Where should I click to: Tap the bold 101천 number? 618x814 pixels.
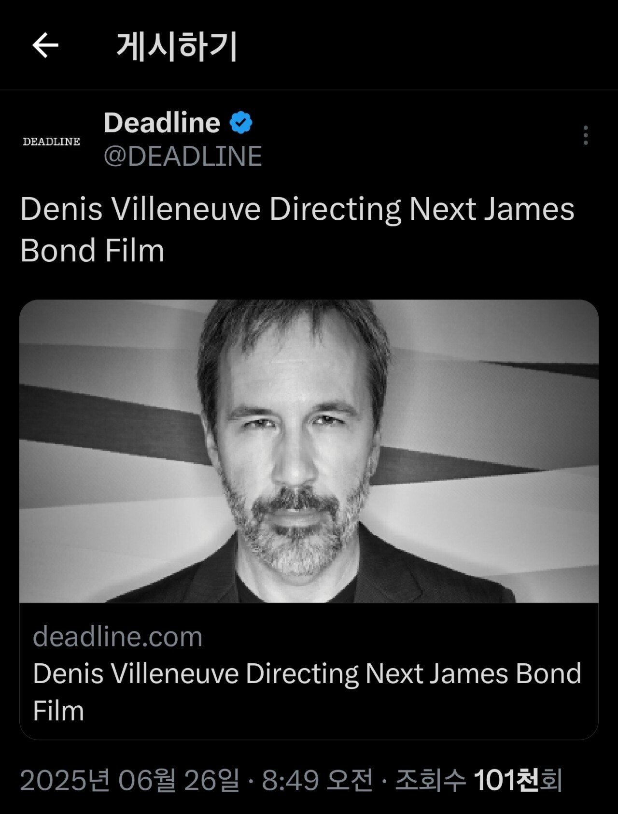point(506,780)
